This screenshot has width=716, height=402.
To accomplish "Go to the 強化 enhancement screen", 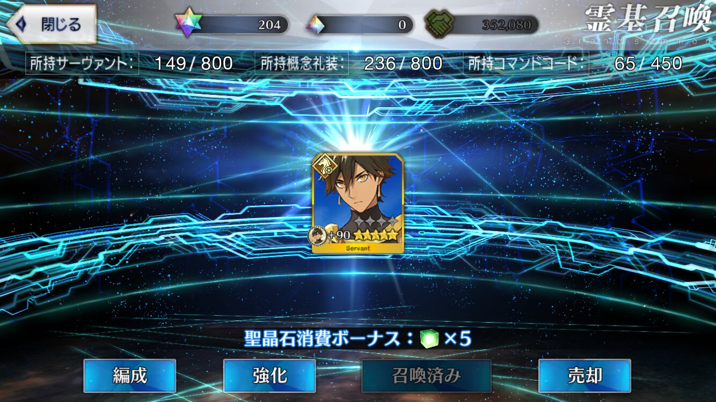I will [x=269, y=376].
